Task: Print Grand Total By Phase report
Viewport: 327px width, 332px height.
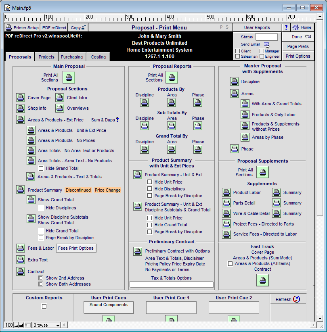Action: pyautogui.click(x=198, y=150)
